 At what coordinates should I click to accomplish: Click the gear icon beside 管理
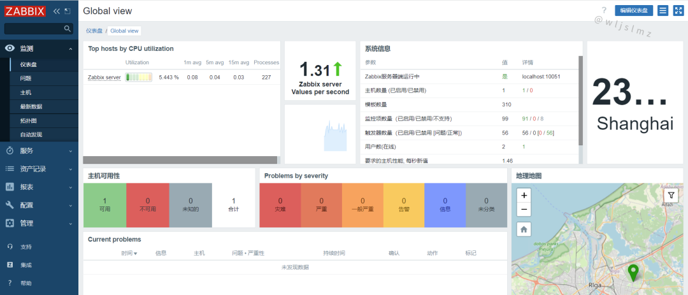(10, 223)
